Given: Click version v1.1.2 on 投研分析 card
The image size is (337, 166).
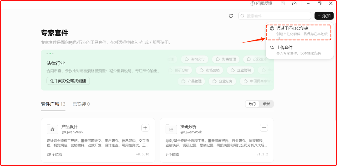Looking at the screenshot, I should click(x=262, y=154).
